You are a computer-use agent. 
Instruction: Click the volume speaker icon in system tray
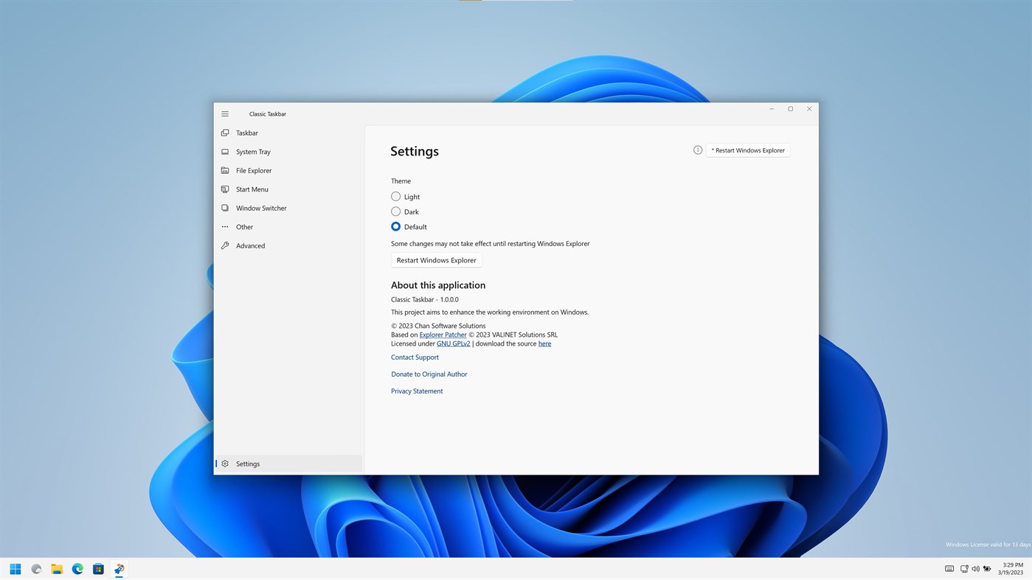975,568
